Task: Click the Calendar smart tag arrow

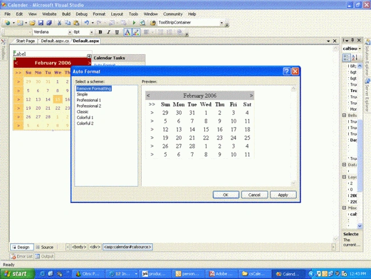Action: 89,57
